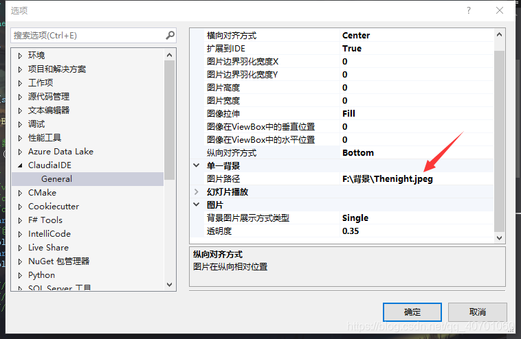
Task: Click tree scrollbar down arrow
Action: 170,285
